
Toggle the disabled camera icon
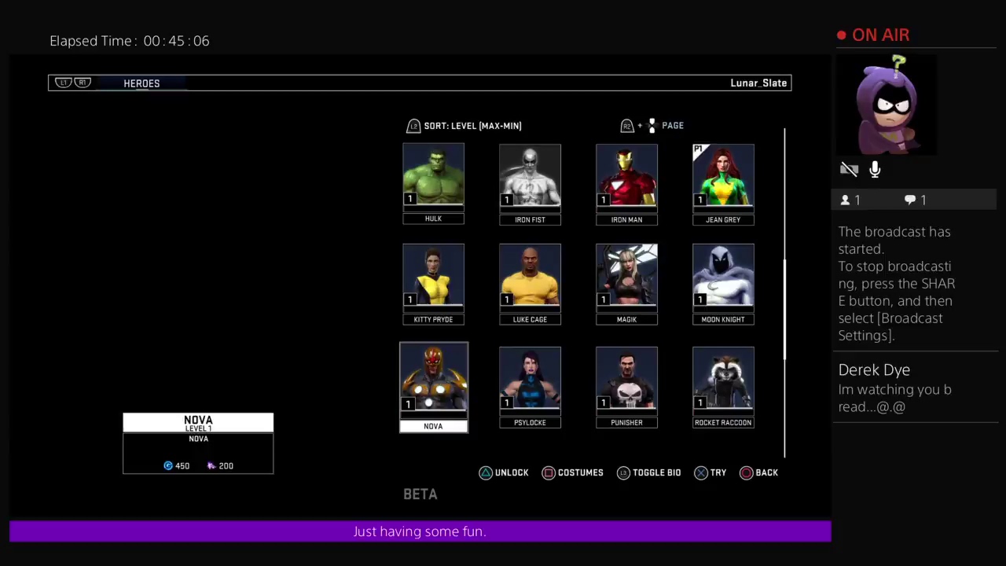pos(849,169)
